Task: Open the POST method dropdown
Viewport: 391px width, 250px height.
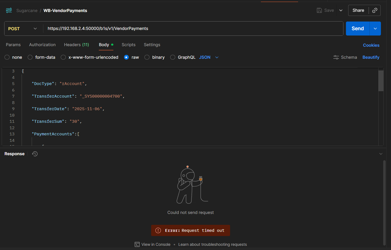Action: click(x=23, y=29)
